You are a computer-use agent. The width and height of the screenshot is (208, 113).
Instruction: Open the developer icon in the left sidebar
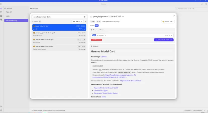(x=1, y=12)
